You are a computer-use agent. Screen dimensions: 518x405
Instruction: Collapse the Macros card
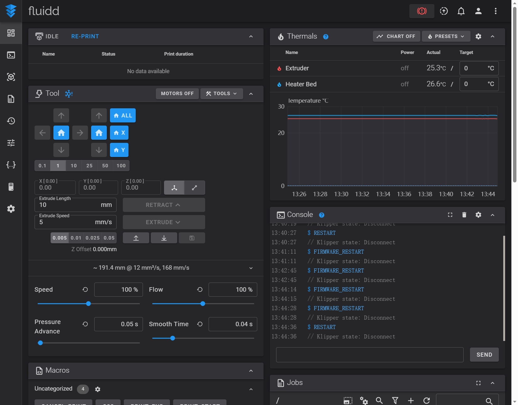click(x=251, y=371)
